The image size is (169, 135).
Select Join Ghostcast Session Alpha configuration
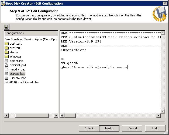[x=31, y=39]
